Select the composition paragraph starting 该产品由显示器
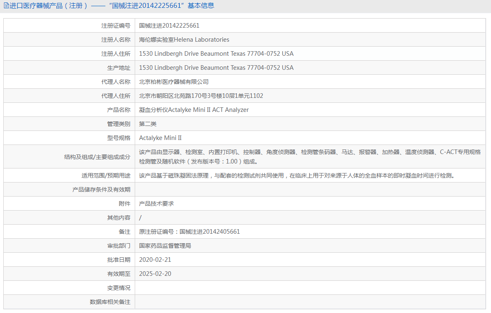The width and height of the screenshot is (491, 313). tap(310, 157)
